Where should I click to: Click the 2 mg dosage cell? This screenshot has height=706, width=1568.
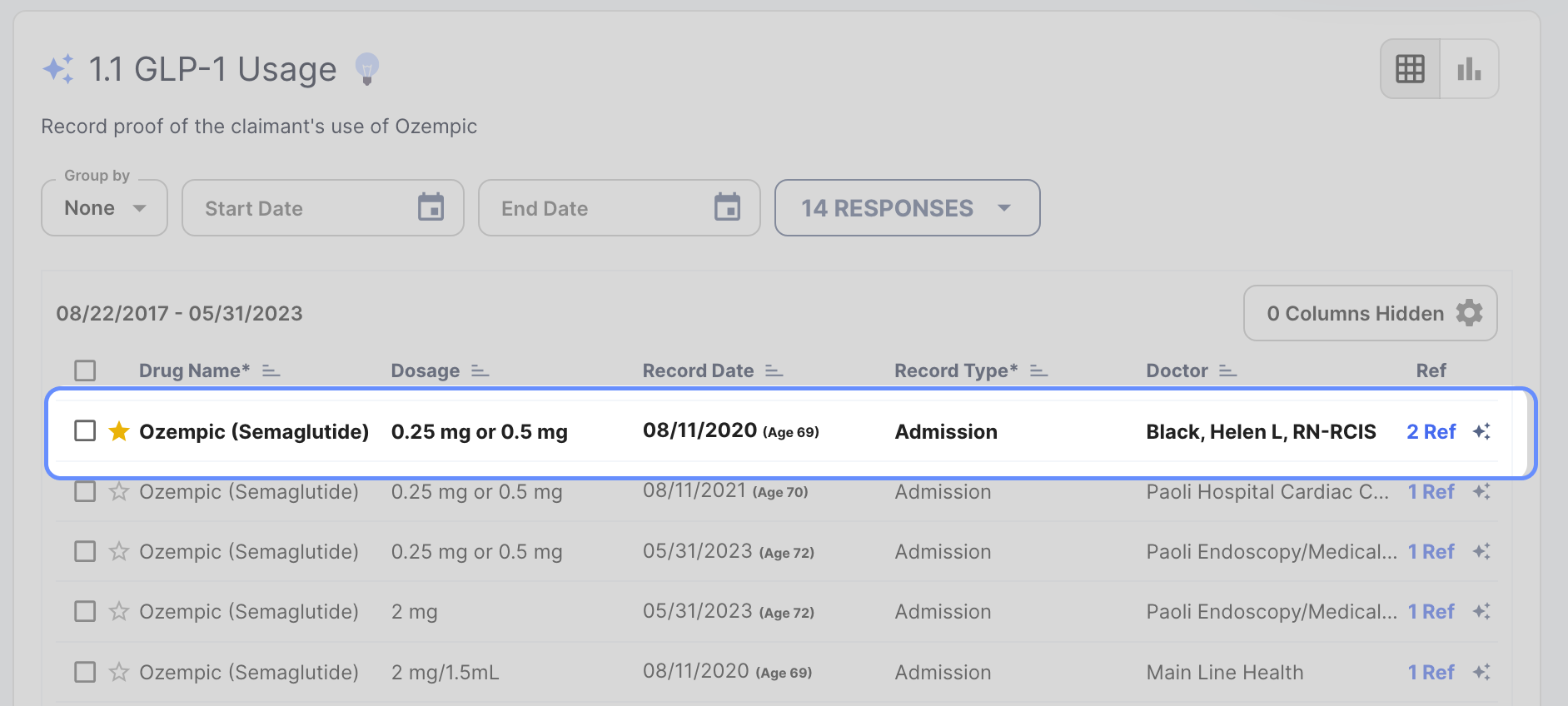coord(415,611)
